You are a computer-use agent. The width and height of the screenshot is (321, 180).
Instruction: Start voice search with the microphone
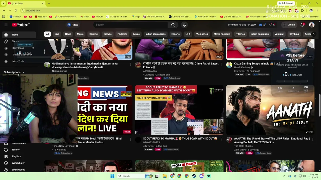[184, 25]
